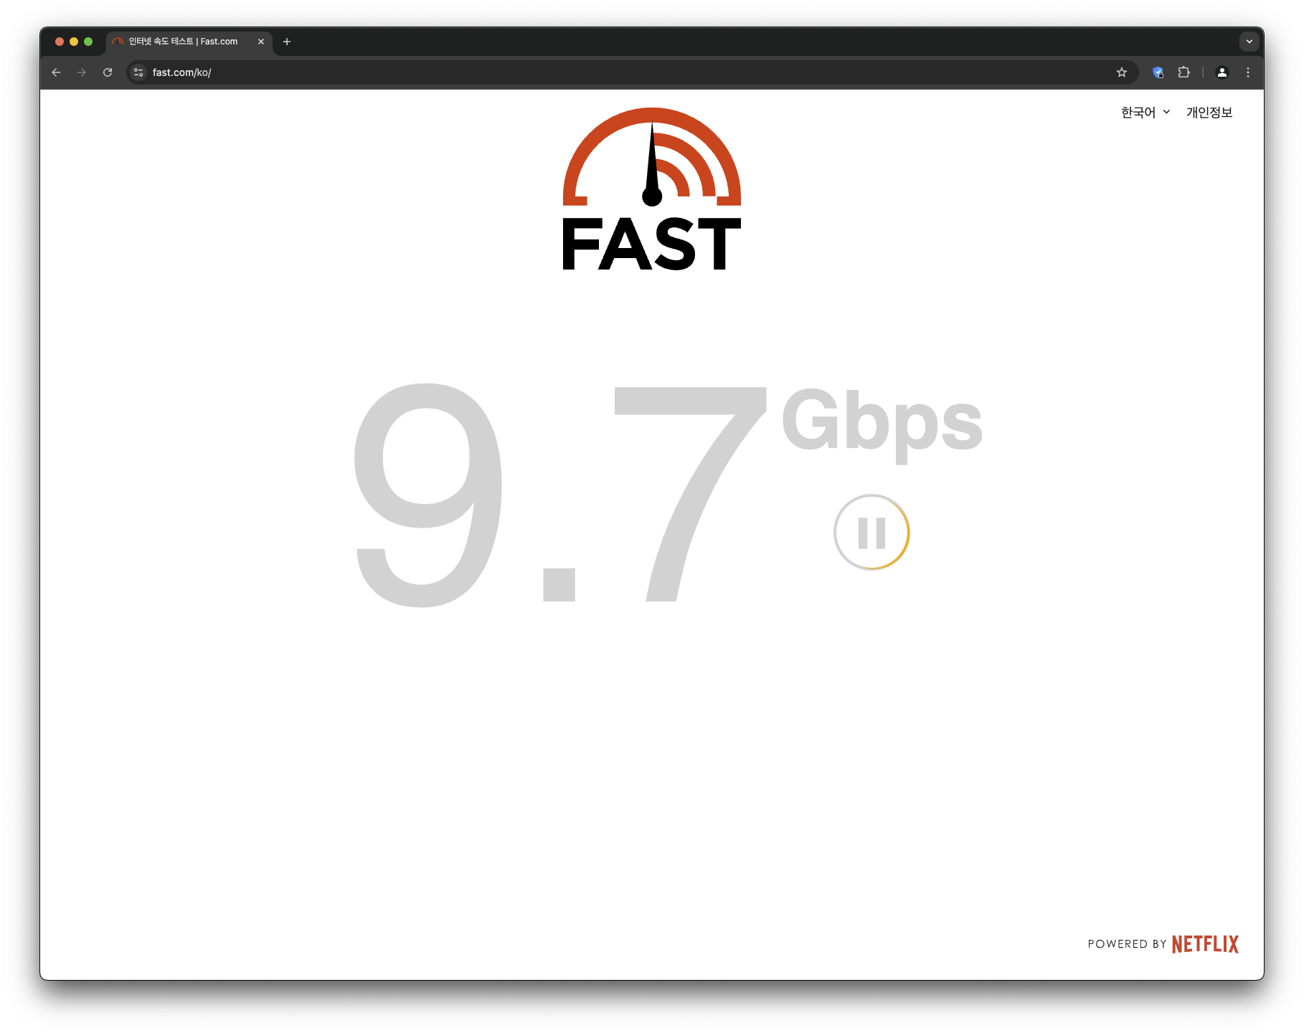1304x1033 pixels.
Task: Open the Chrome profile icon
Action: pyautogui.click(x=1222, y=72)
